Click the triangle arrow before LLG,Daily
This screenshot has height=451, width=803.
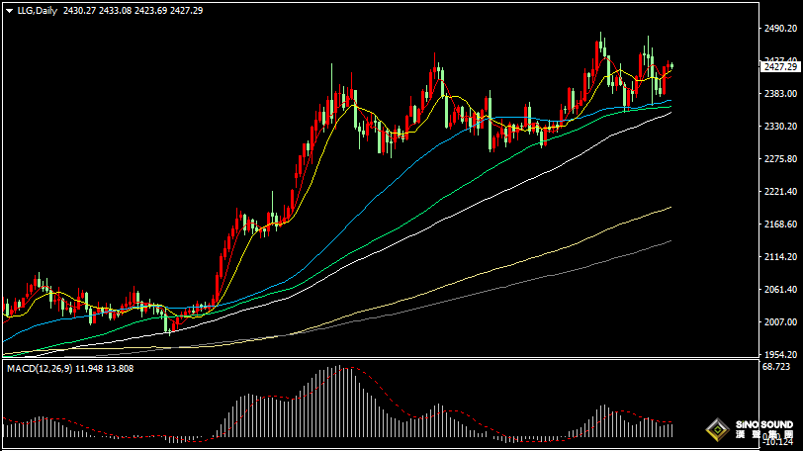pos(9,10)
